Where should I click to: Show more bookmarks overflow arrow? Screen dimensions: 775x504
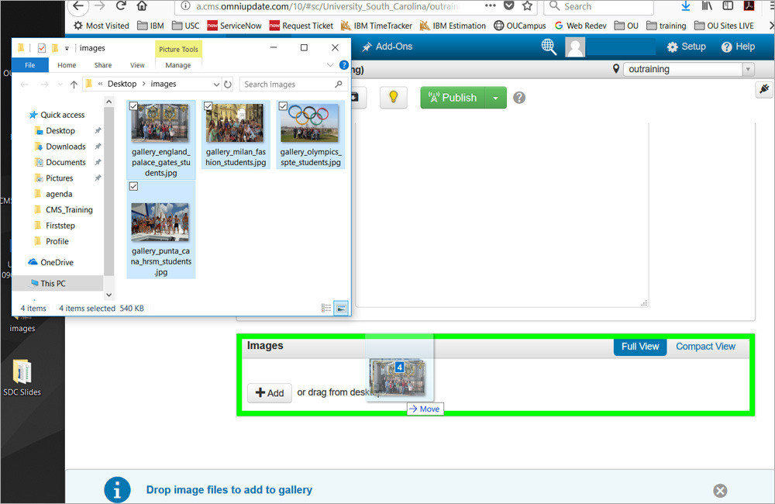click(770, 26)
